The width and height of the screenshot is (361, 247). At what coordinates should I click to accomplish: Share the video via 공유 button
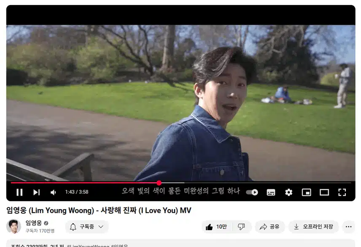270,227
